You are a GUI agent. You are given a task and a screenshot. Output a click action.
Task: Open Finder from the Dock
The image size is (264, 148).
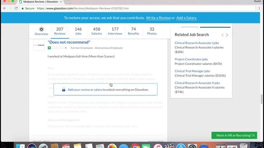point(20,146)
